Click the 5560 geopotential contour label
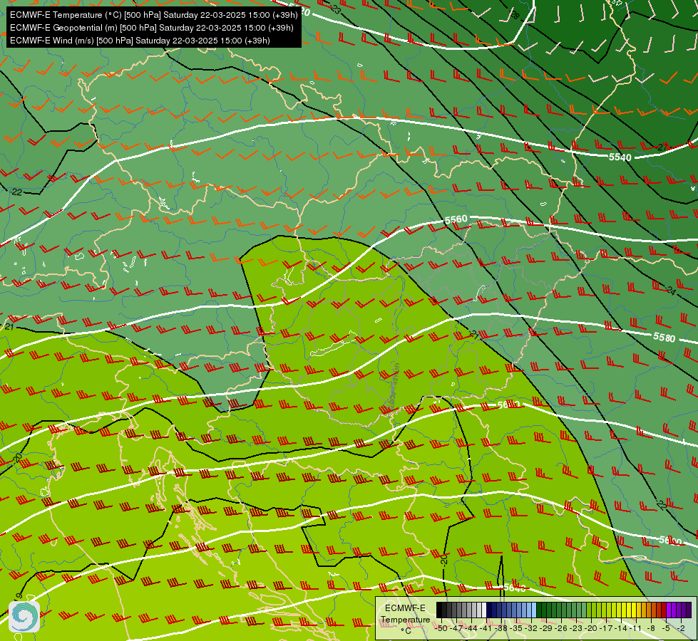The width and height of the screenshot is (698, 641). click(x=456, y=219)
